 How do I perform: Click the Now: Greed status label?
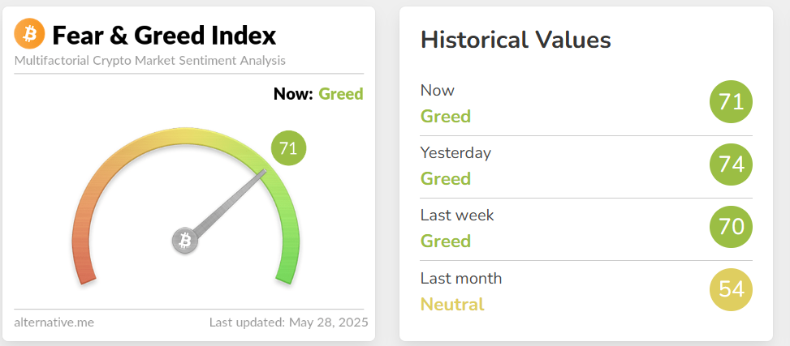click(x=318, y=94)
